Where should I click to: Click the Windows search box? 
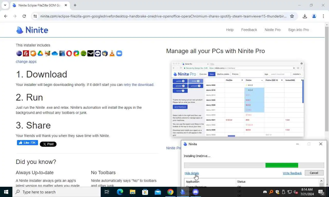(57, 192)
